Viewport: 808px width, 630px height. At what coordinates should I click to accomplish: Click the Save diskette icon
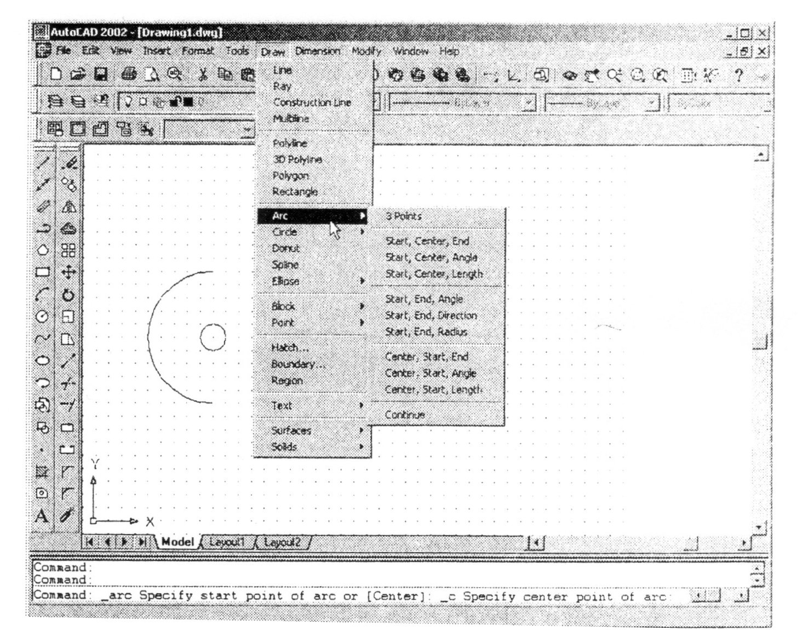(101, 75)
